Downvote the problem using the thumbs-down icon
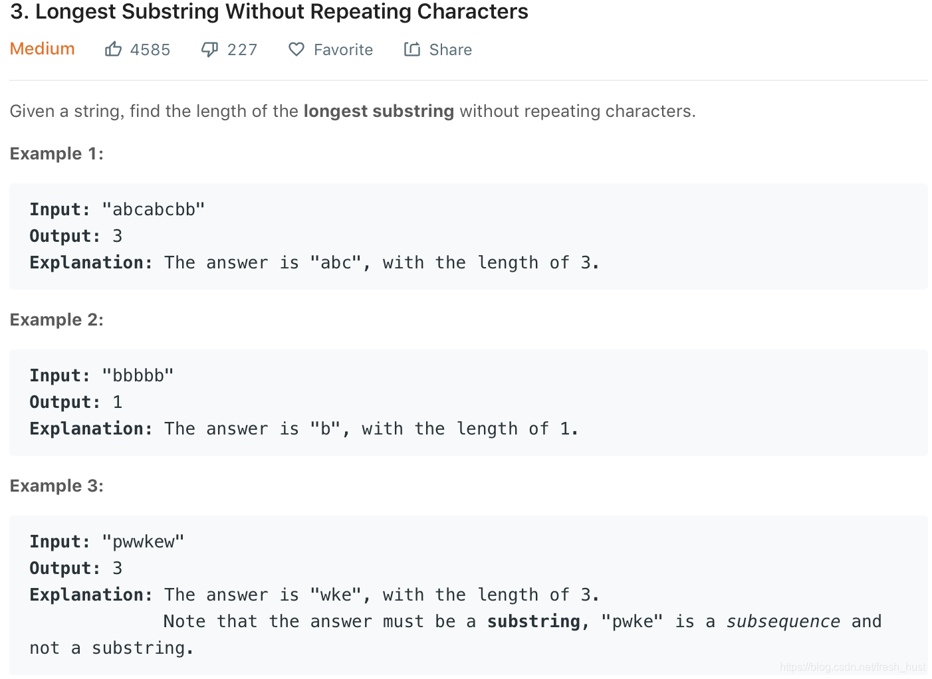This screenshot has width=932, height=679. 209,49
